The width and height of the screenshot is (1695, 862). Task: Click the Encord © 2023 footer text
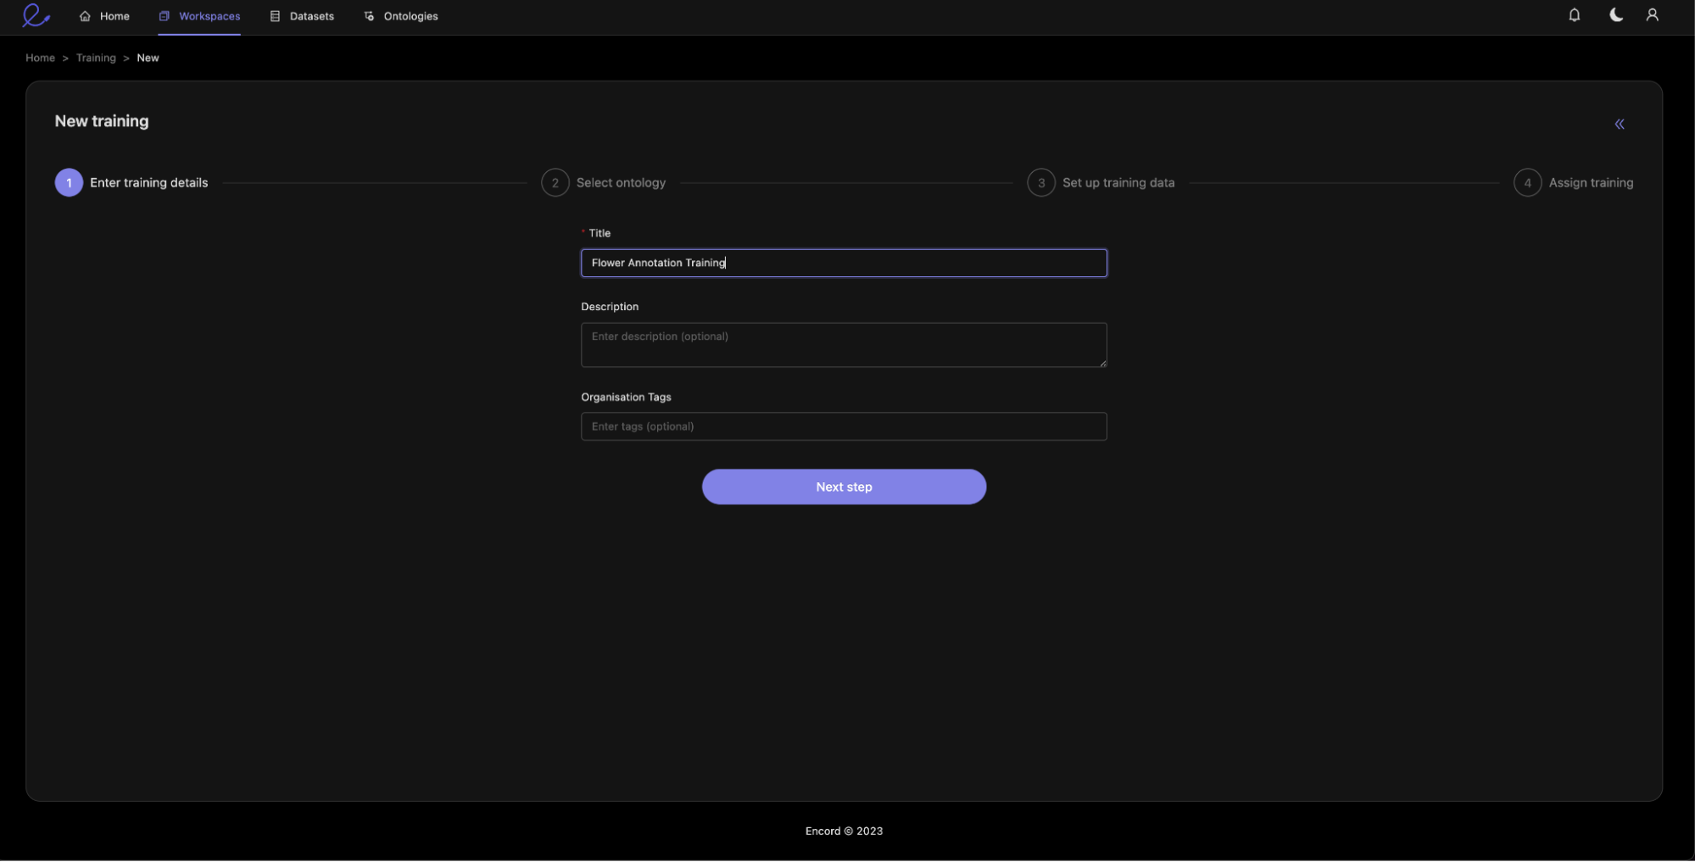pyautogui.click(x=844, y=831)
